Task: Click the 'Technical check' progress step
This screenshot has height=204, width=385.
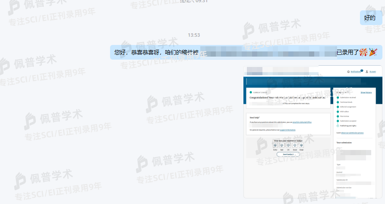Action: [x=347, y=102]
